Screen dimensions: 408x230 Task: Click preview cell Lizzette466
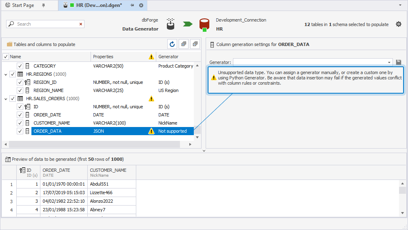(112, 193)
